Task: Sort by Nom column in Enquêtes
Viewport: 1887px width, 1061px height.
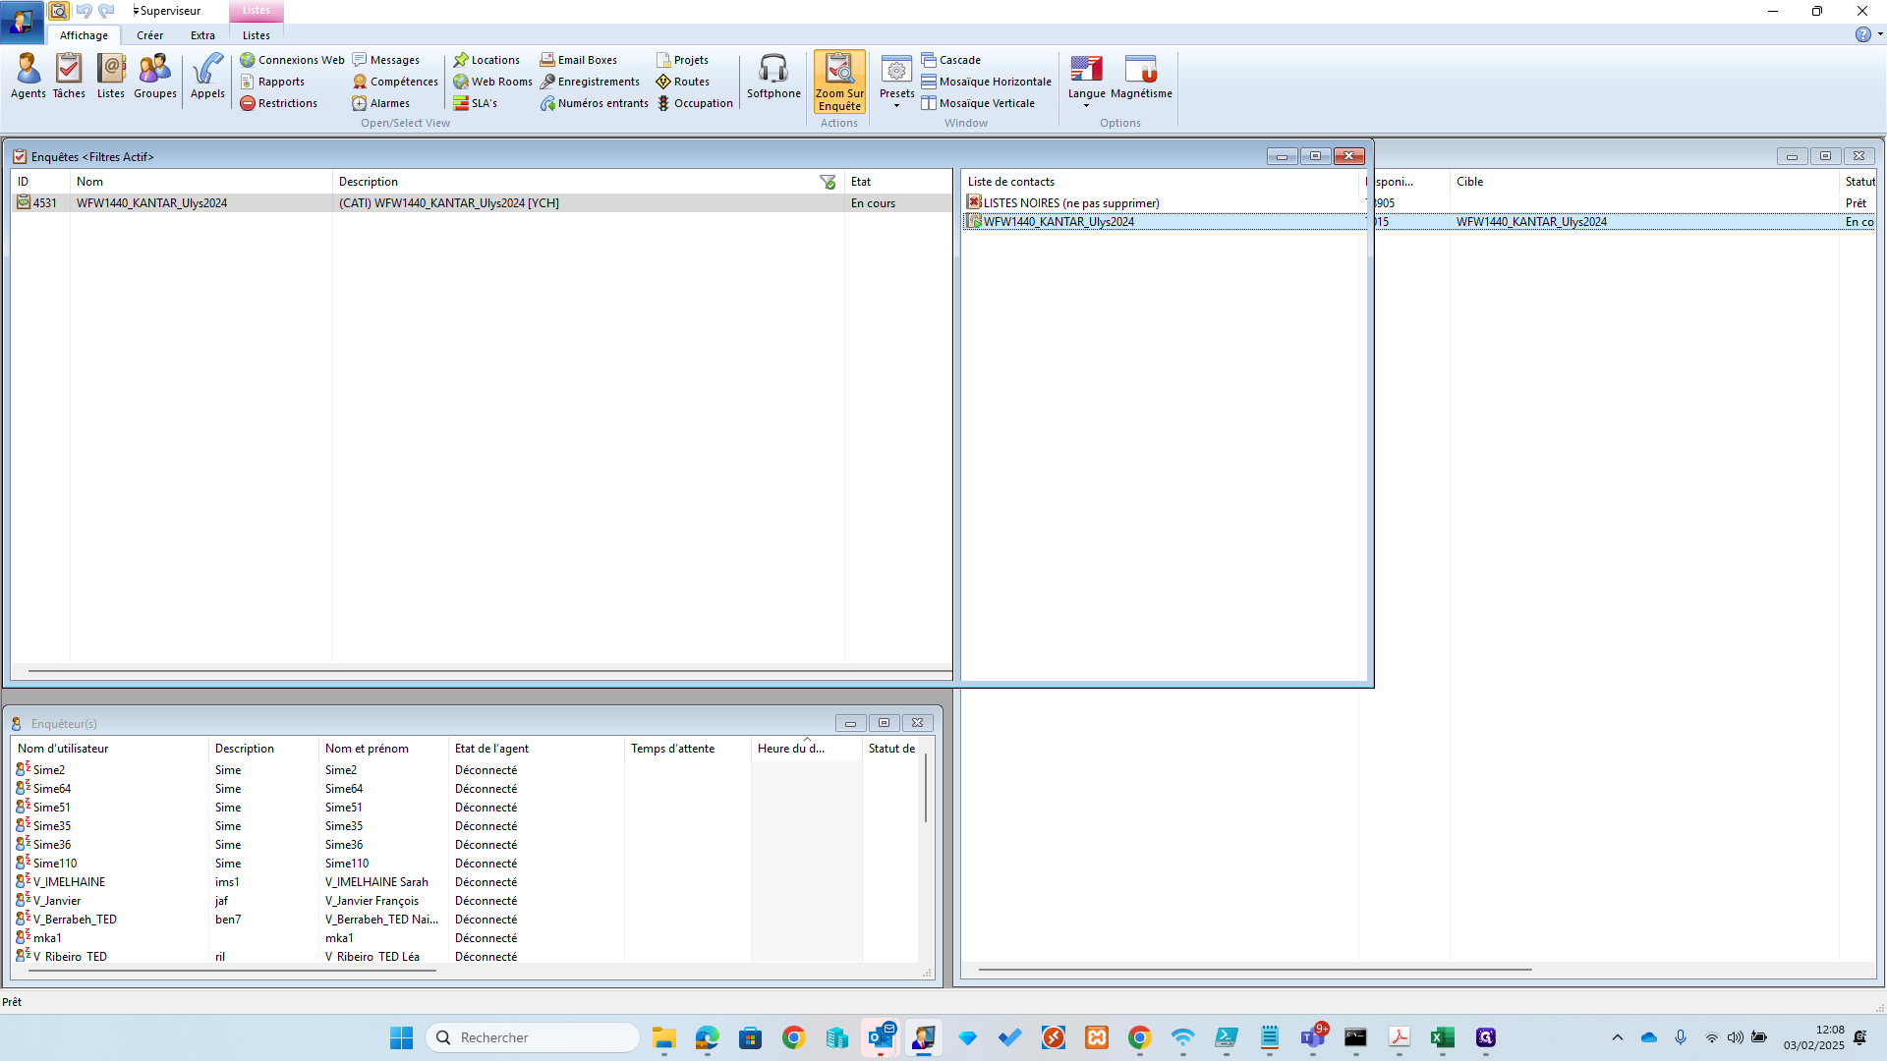Action: [200, 182]
